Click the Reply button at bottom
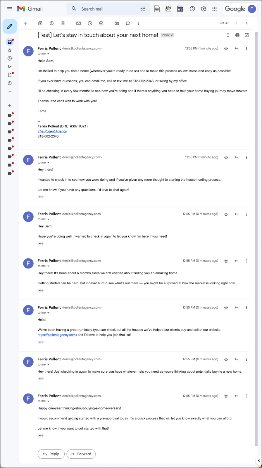This screenshot has width=262, height=468. [x=51, y=454]
